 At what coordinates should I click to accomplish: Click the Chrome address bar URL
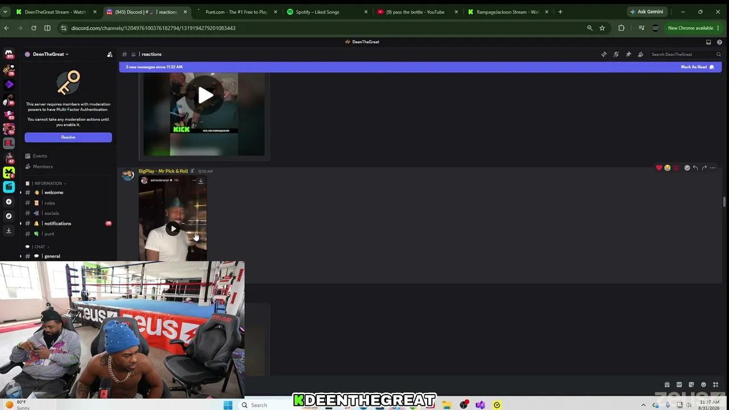(153, 28)
